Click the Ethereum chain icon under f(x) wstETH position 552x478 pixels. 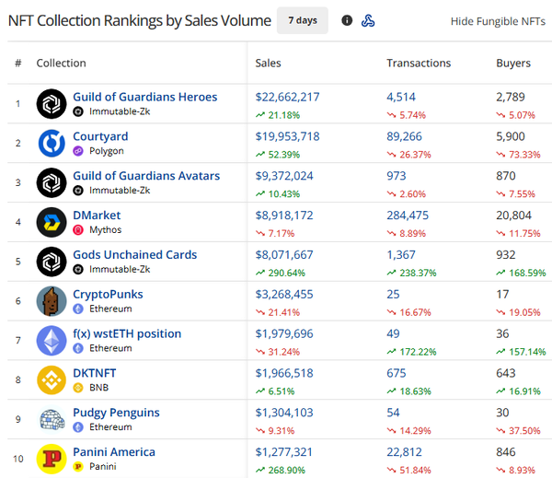point(78,349)
